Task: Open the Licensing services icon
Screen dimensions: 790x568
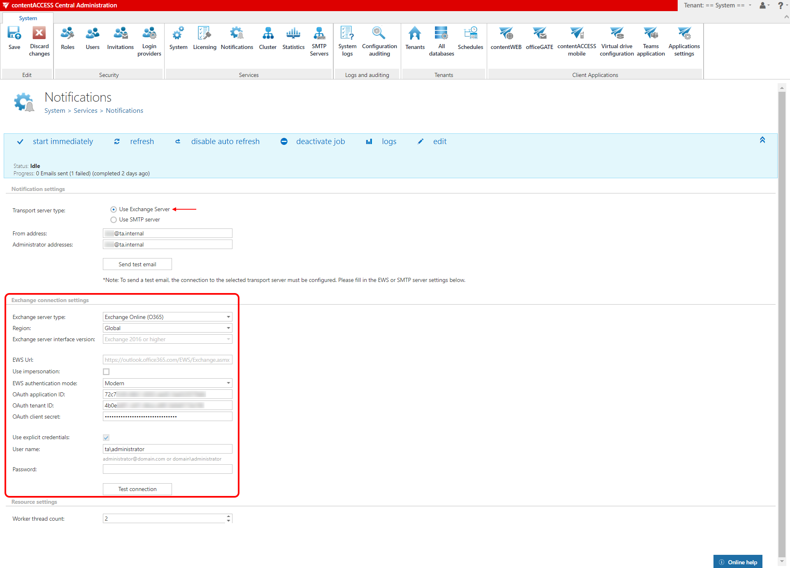Action: 204,34
